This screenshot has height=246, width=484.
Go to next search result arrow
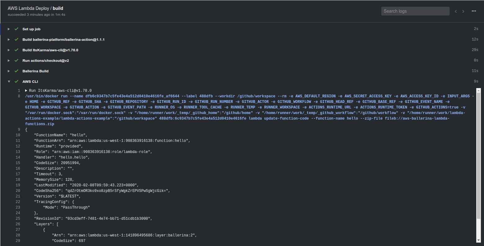463,11
